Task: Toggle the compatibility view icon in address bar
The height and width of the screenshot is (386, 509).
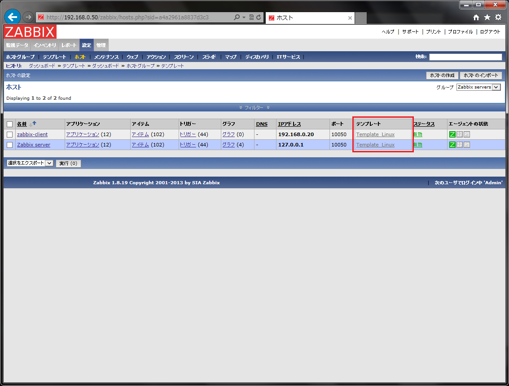Action: tap(251, 17)
